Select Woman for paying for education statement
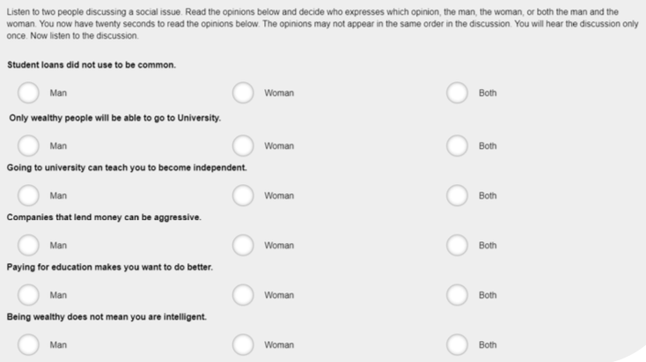Screen dimensions: 646x362 243,295
